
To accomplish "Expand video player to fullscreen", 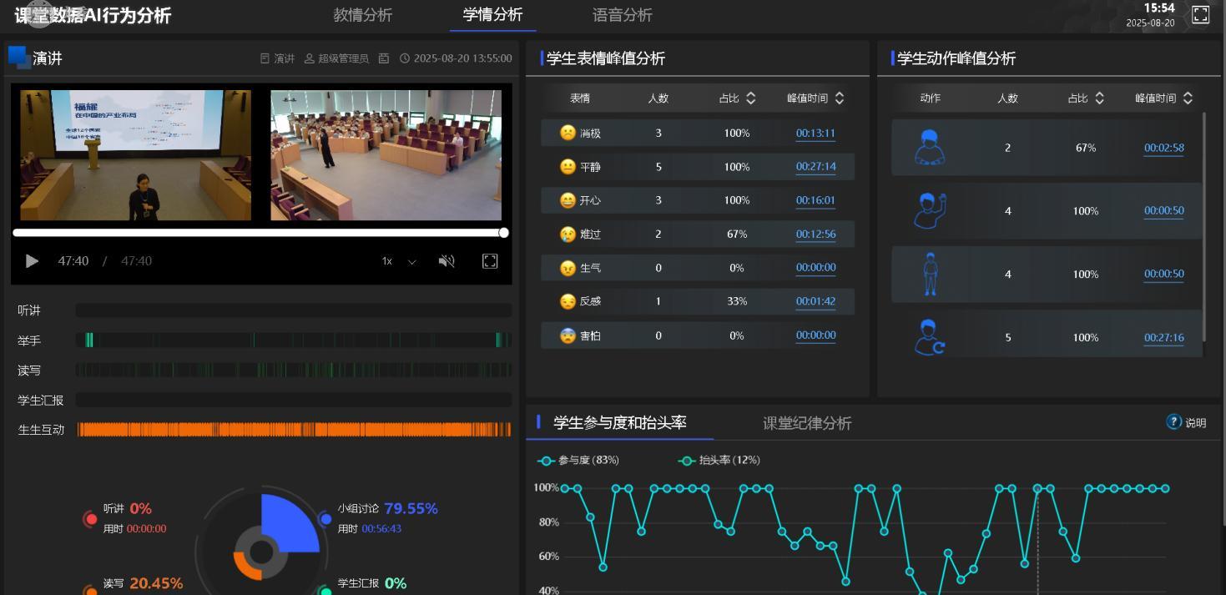I will click(x=490, y=261).
